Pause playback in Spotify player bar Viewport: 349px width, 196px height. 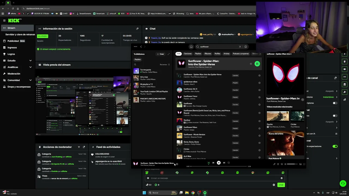tap(219, 163)
